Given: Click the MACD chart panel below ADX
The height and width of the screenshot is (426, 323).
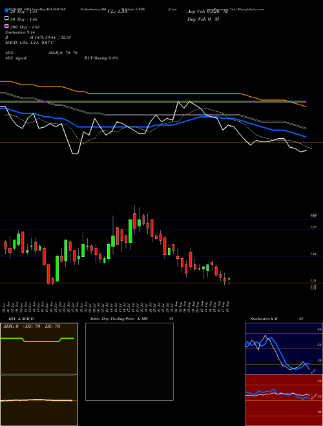Looking at the screenshot, I should point(39,400).
